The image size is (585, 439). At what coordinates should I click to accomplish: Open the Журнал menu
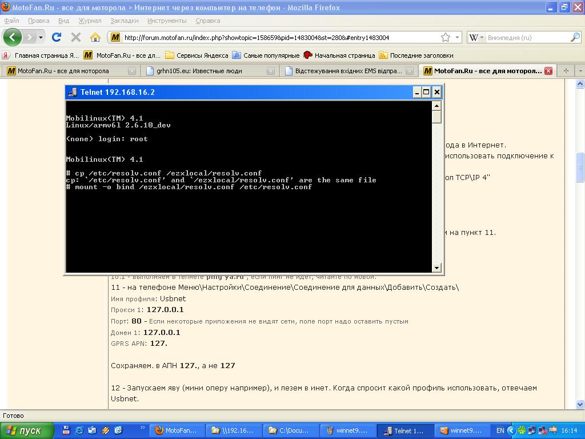[90, 21]
